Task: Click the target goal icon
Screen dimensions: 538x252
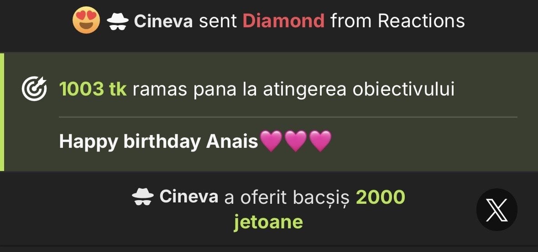Action: pyautogui.click(x=34, y=90)
